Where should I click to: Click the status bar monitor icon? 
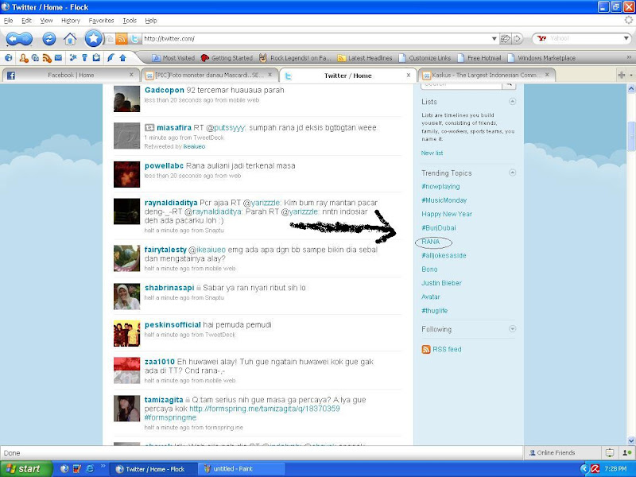coord(610,452)
